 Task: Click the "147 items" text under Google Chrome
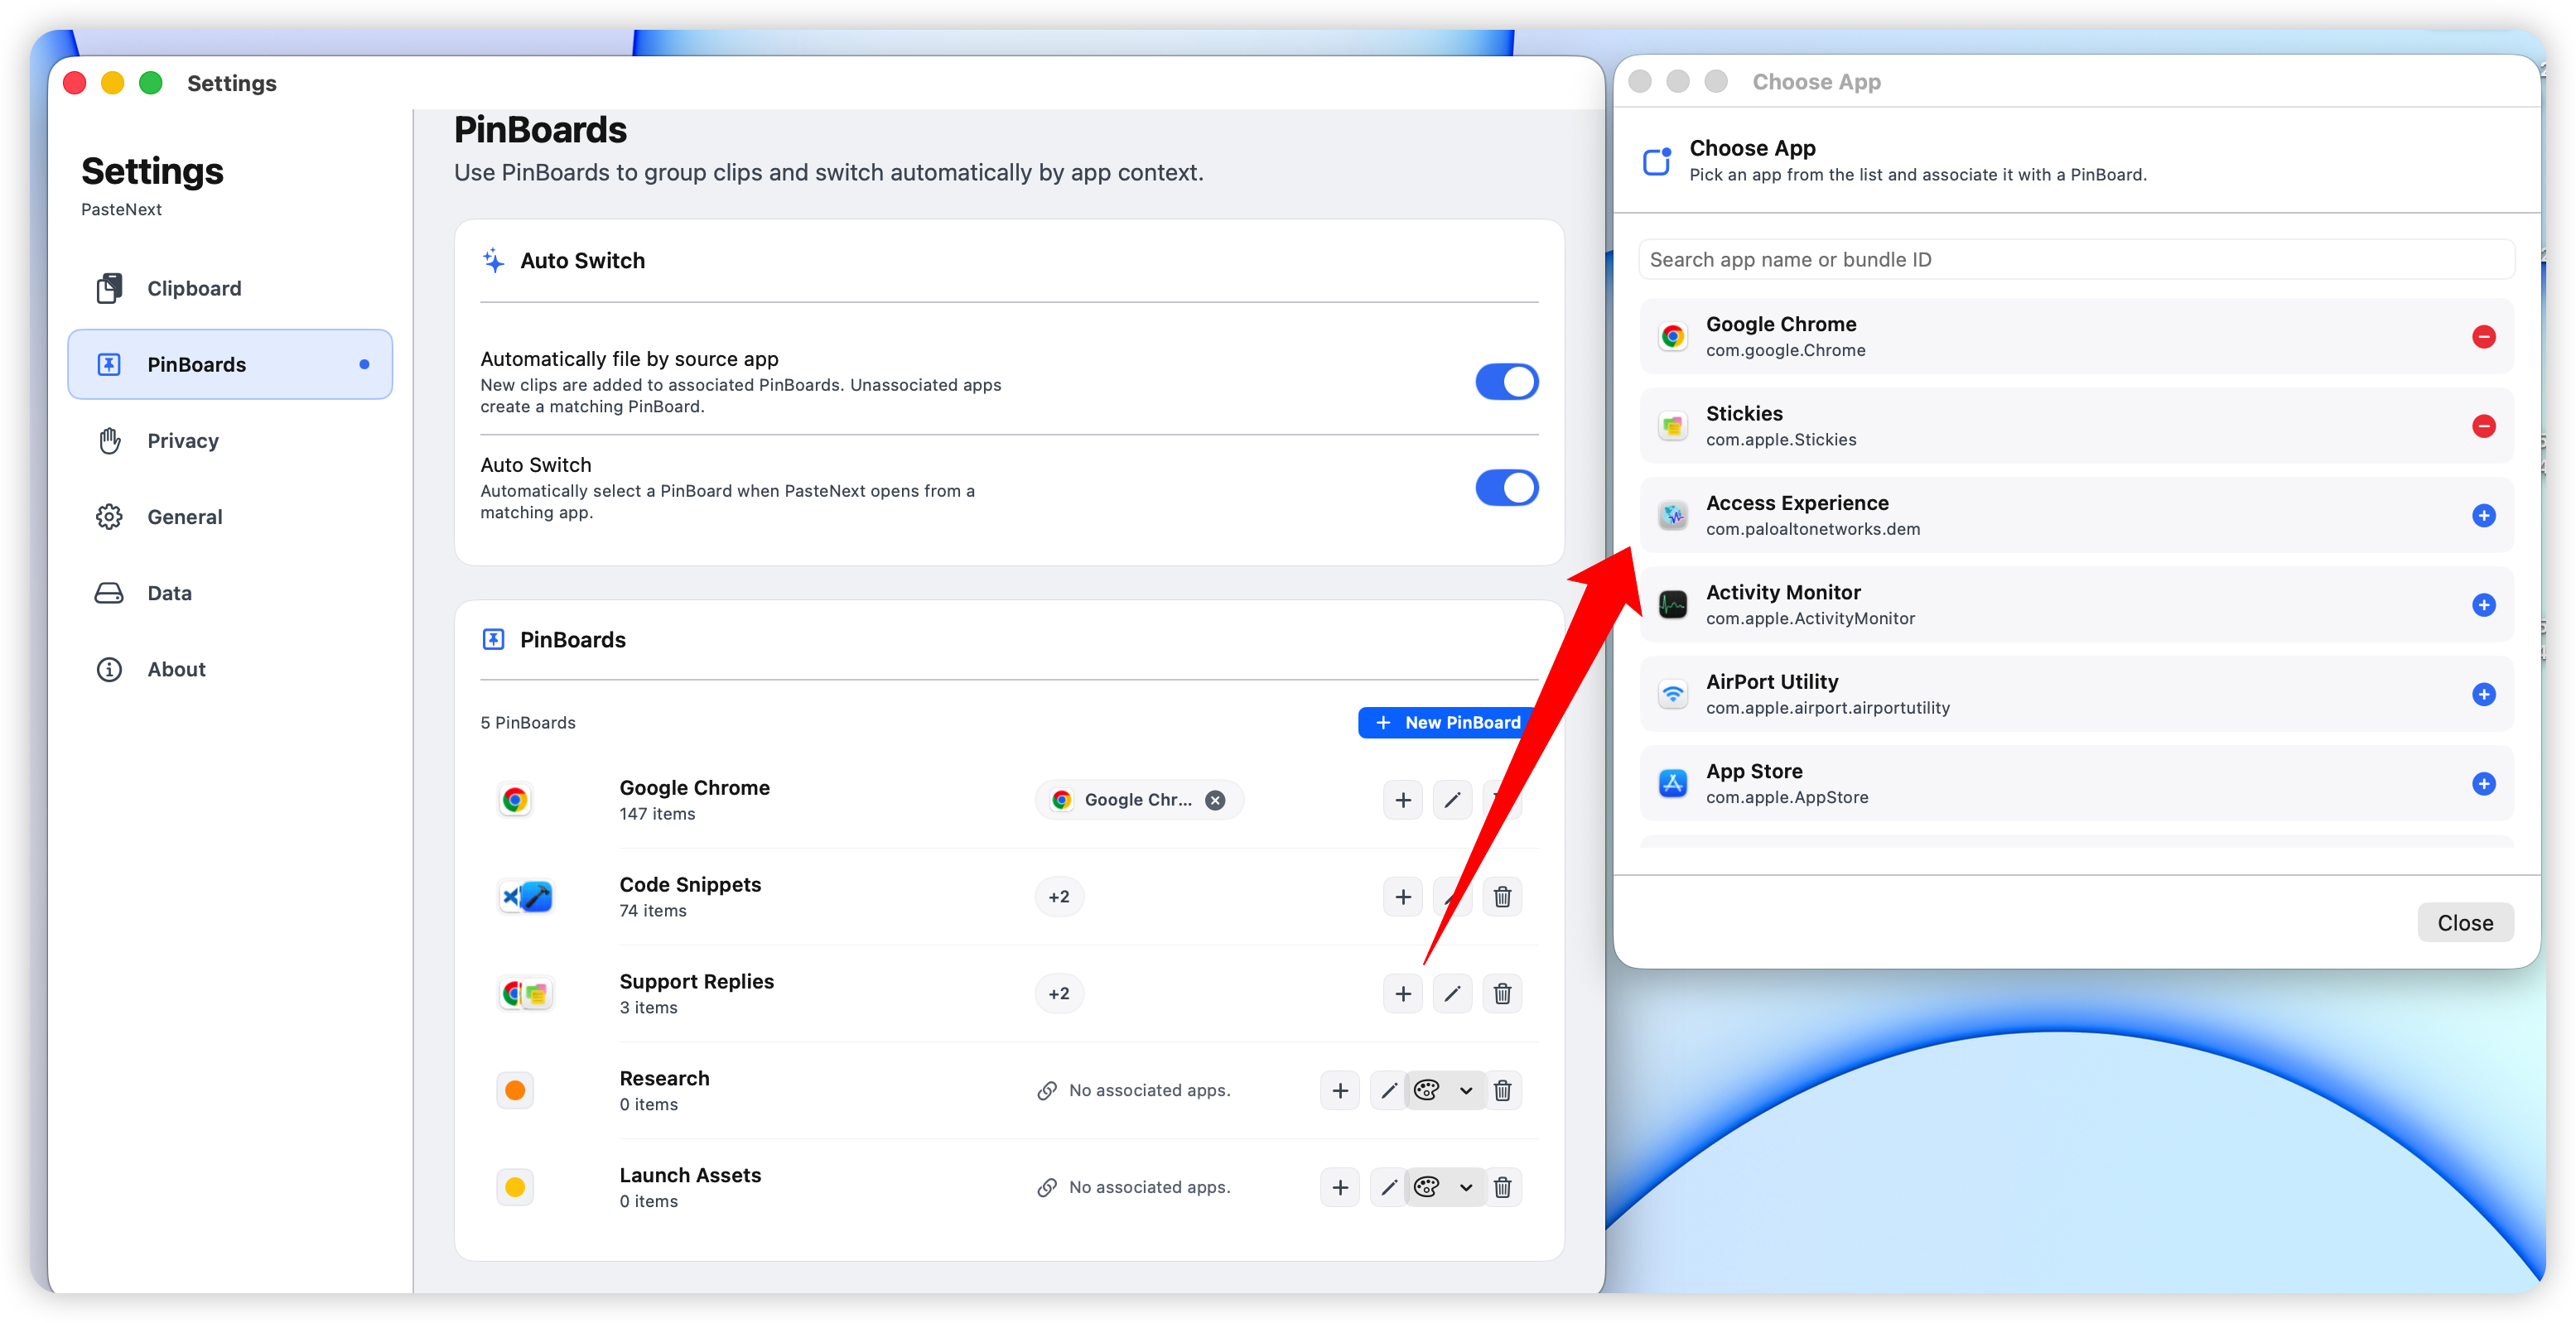pos(657,815)
